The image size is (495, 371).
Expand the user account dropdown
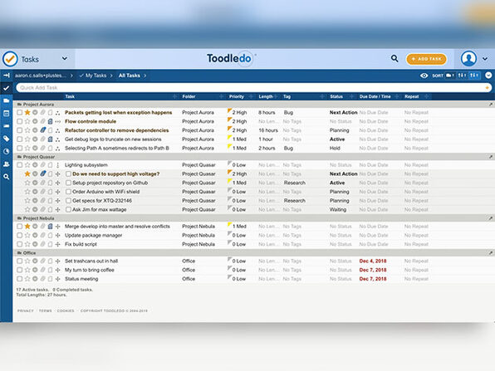485,59
